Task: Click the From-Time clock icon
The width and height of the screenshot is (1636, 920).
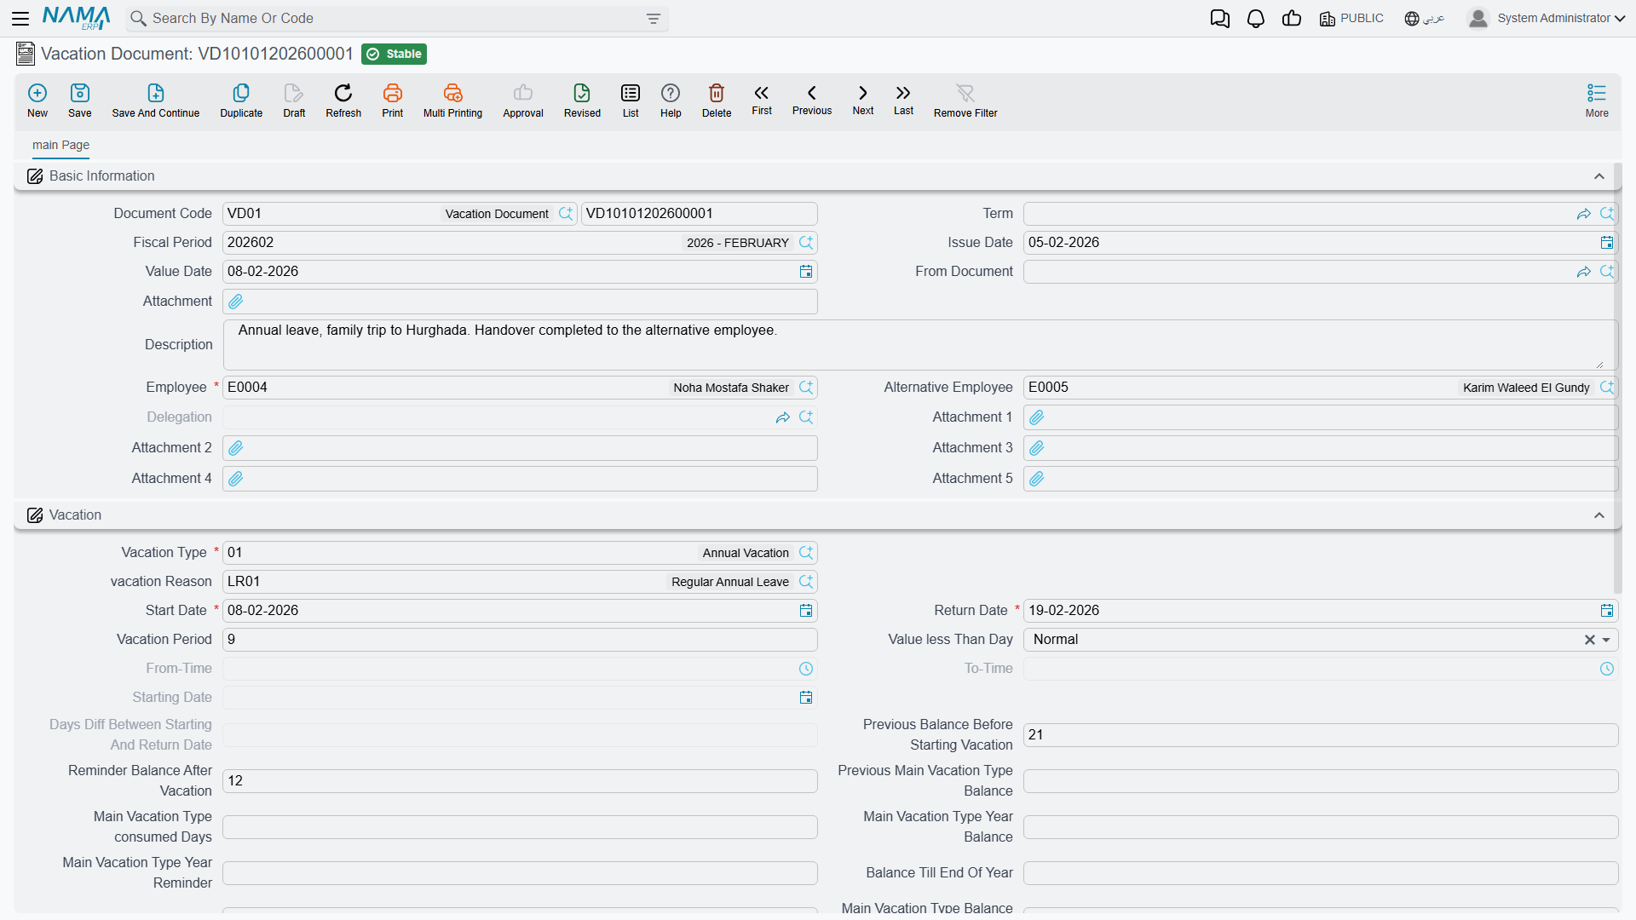Action: pos(806,669)
